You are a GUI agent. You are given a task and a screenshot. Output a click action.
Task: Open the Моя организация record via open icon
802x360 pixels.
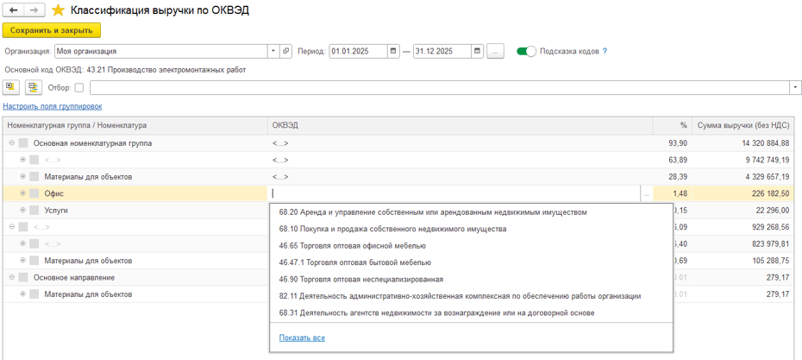point(286,52)
